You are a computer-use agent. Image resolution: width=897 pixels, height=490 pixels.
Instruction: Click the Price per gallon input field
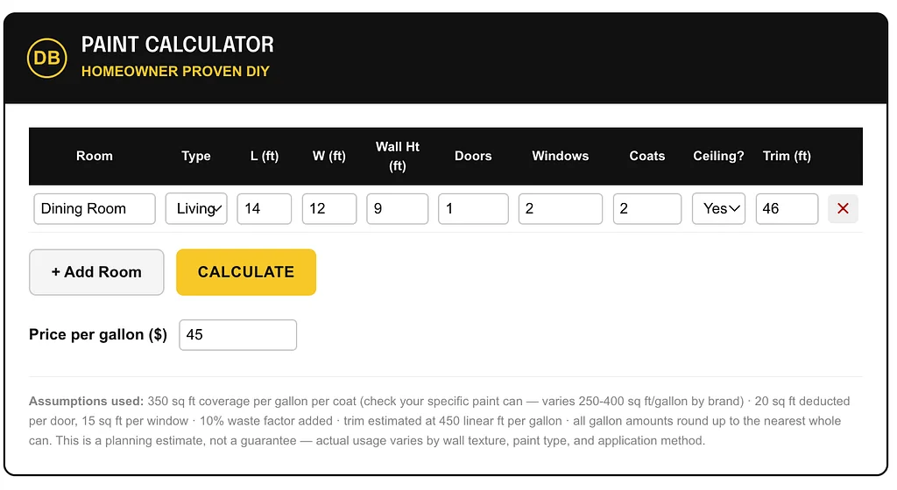point(238,334)
